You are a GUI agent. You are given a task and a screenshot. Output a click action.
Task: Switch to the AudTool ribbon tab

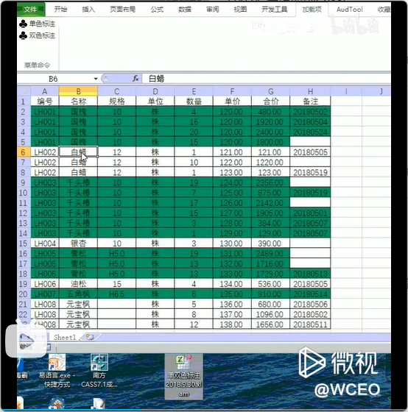click(349, 10)
